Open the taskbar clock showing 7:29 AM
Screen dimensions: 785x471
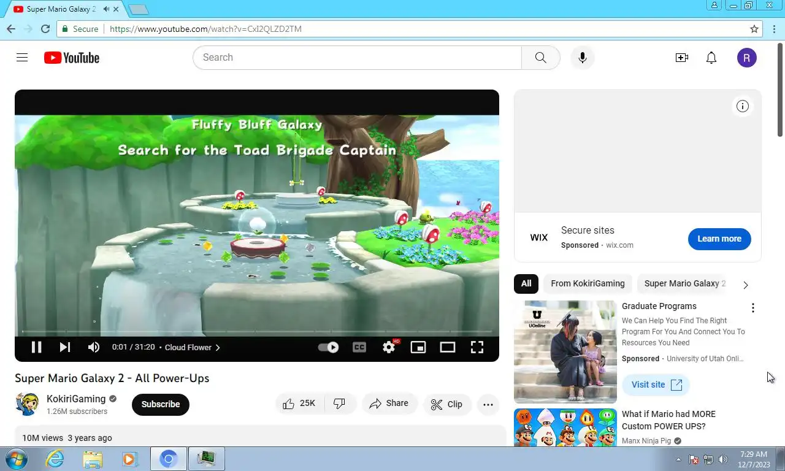(x=754, y=459)
